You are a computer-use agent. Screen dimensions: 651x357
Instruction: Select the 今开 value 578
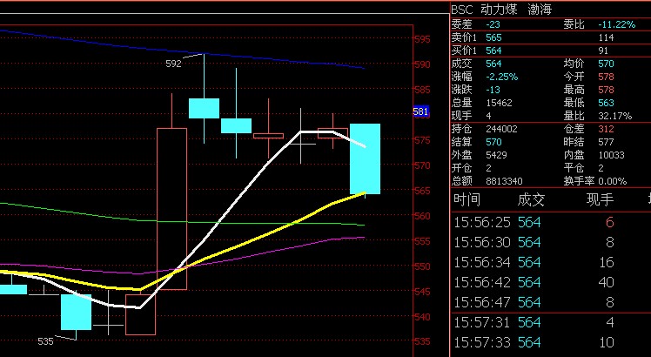coord(606,77)
